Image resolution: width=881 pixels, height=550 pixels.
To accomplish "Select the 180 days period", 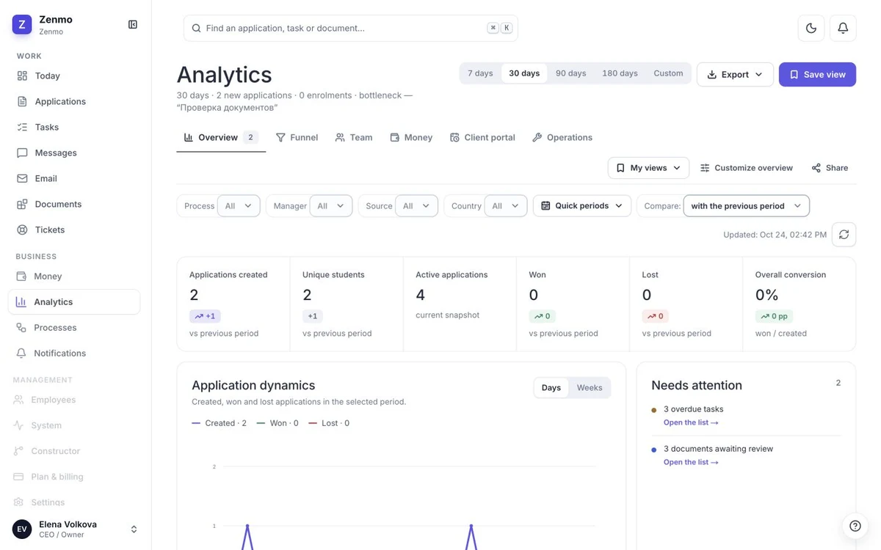I will (x=620, y=73).
